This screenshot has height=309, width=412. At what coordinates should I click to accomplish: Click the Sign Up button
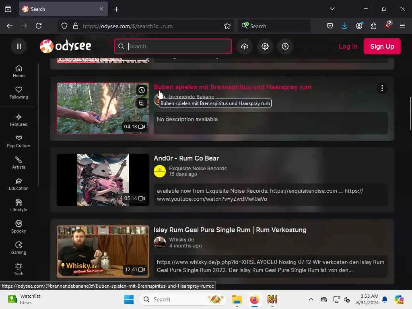click(382, 46)
